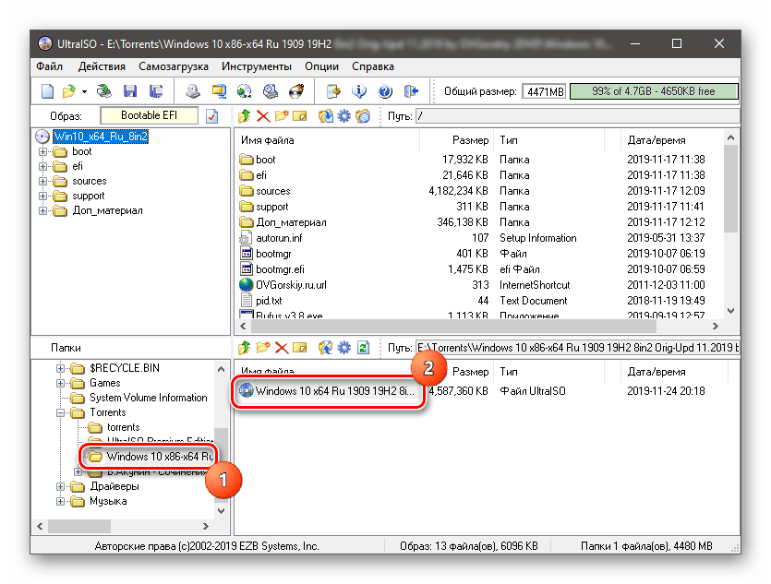Select the autorun.inf file

pos(279,238)
